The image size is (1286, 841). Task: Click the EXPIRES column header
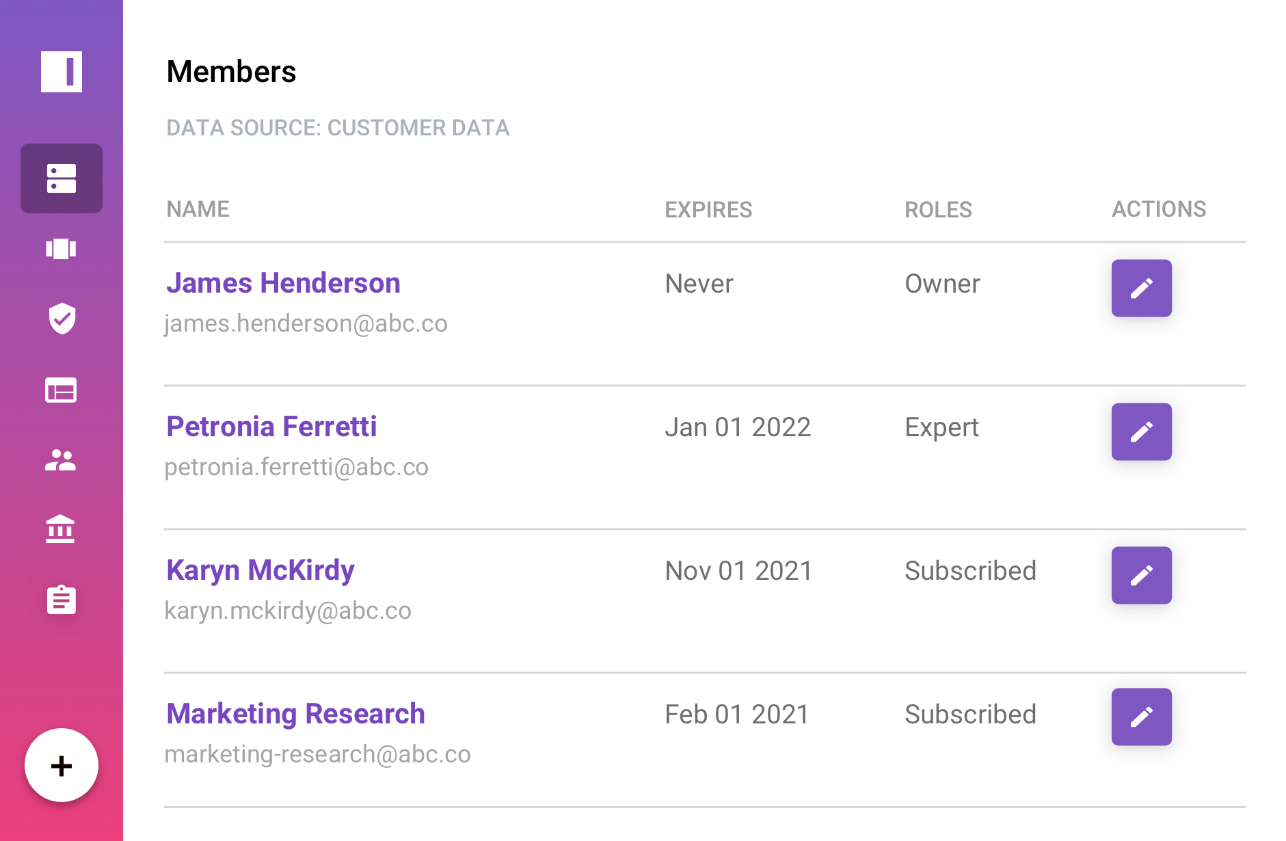click(708, 209)
